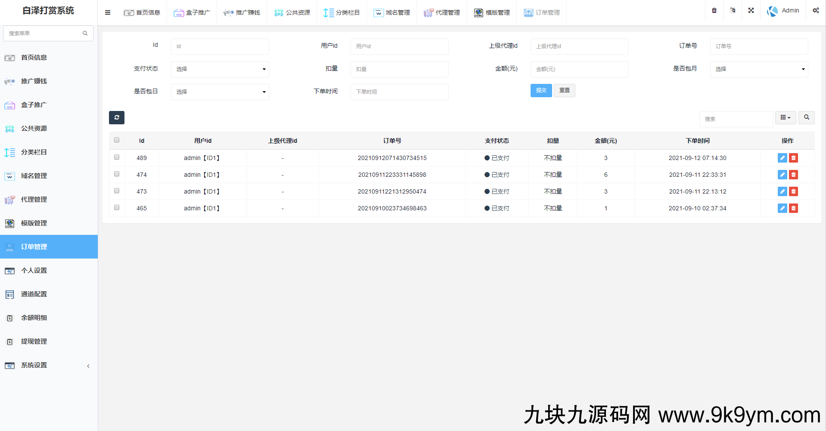826x431 pixels.
Task: Open the settings gears icon at top right
Action: pyautogui.click(x=816, y=10)
